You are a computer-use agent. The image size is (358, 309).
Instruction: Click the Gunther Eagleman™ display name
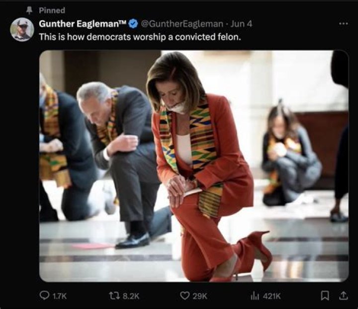point(83,23)
